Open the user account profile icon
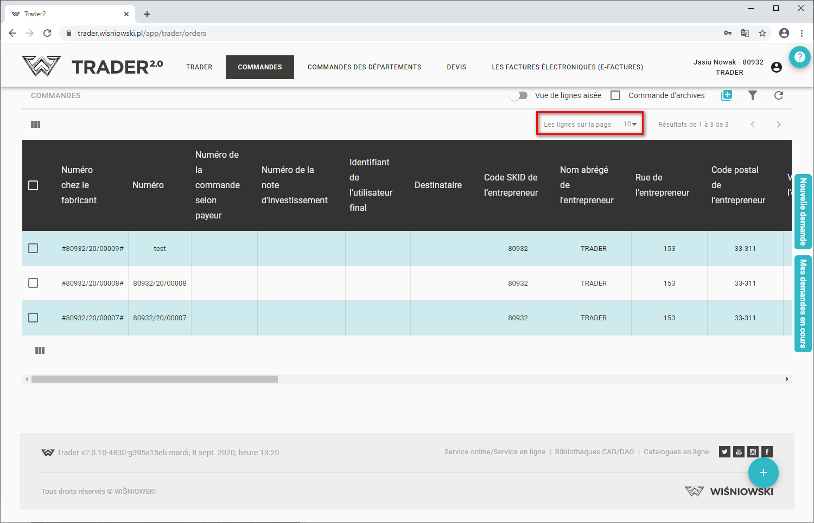 tap(777, 67)
